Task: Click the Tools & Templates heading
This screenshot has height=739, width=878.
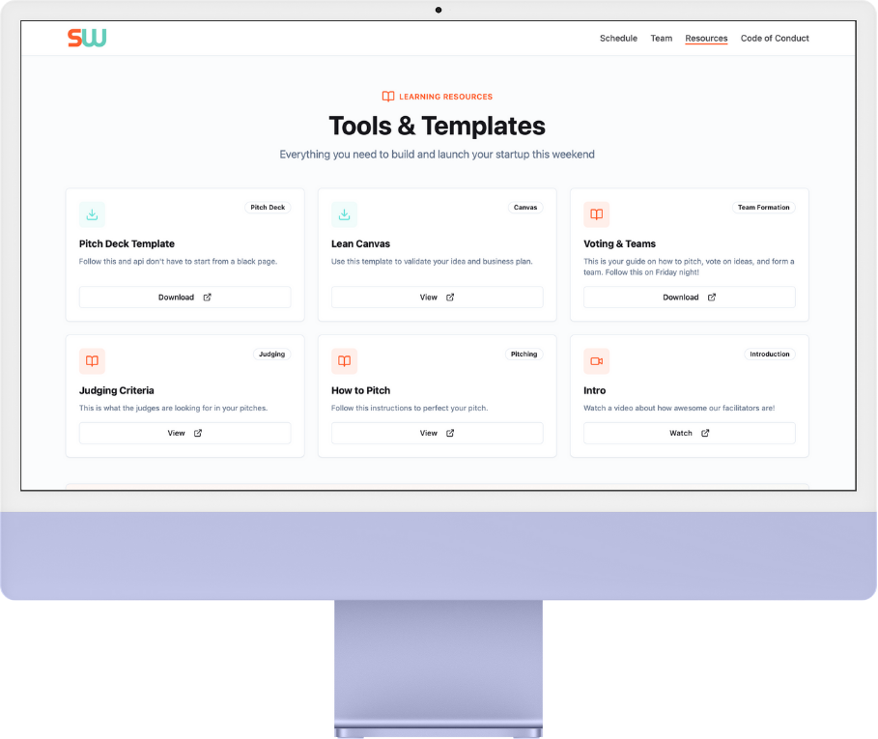Action: [437, 126]
